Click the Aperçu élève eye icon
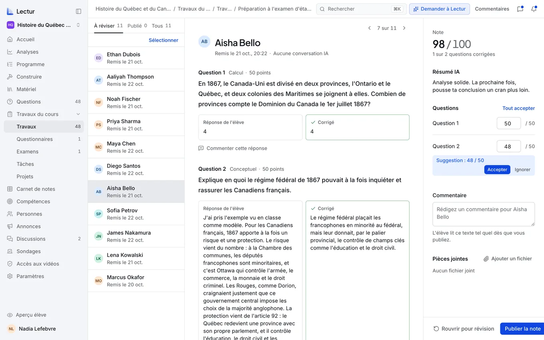Viewport: 544px width, 340px height. point(10,315)
